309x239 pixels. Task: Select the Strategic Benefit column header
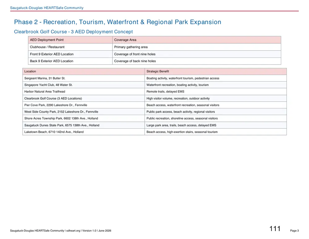point(216,71)
